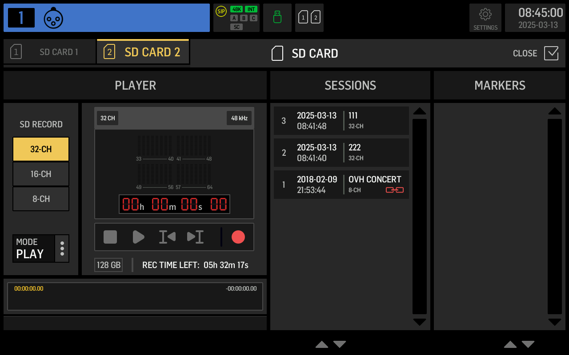
Task: Click the down arrow below the markers panel
Action: coord(528,344)
